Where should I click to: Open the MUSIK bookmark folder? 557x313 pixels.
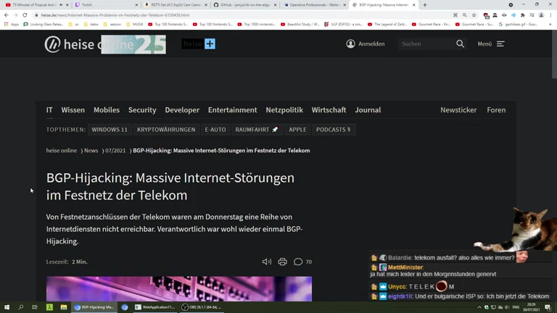tap(136, 24)
